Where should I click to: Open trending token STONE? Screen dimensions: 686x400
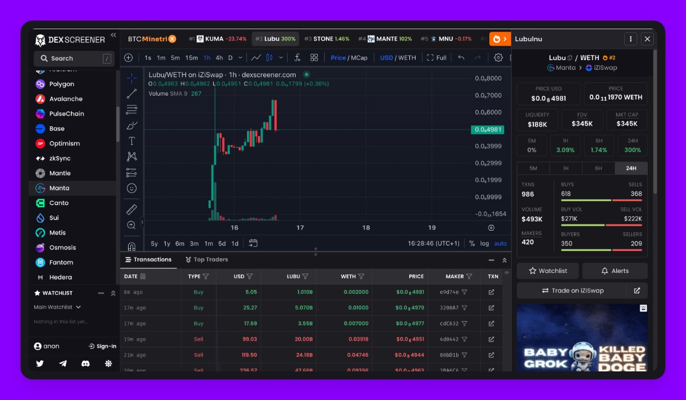(326, 39)
